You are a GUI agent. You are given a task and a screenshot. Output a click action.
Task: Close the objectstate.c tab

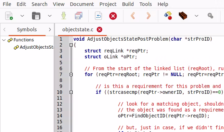pos(99,30)
